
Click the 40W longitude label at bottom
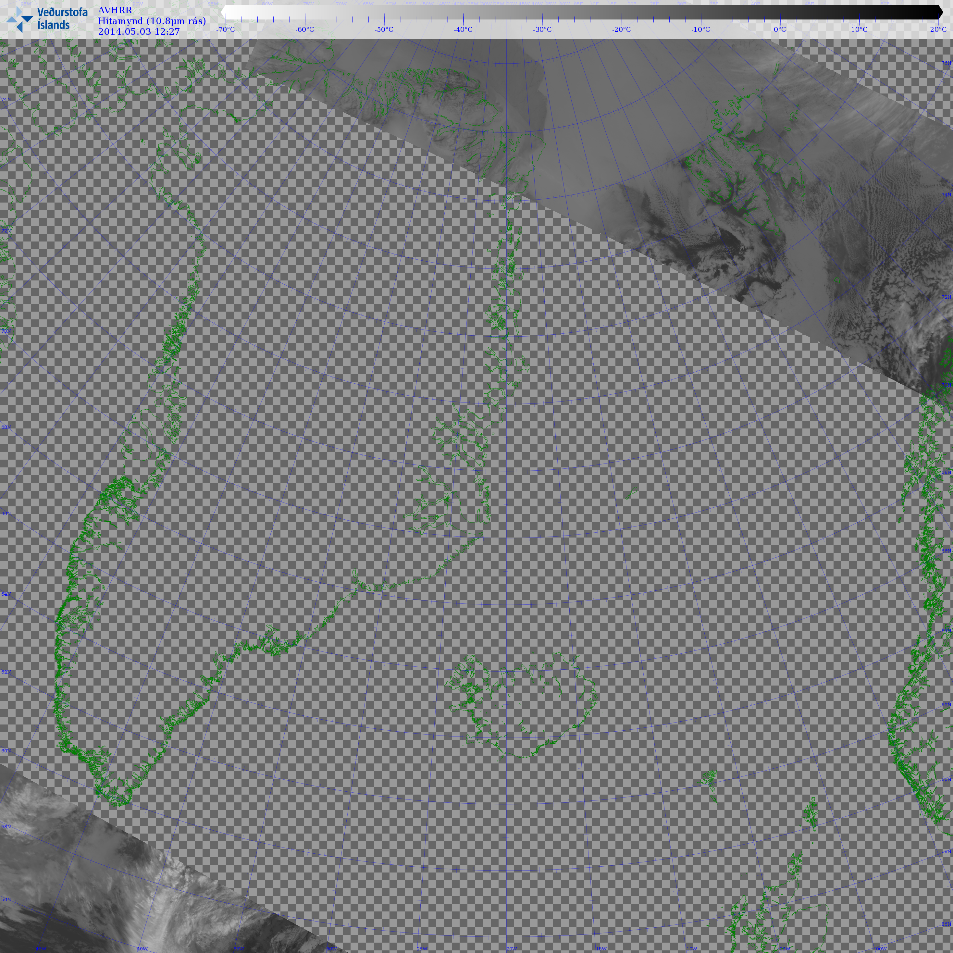coord(142,948)
